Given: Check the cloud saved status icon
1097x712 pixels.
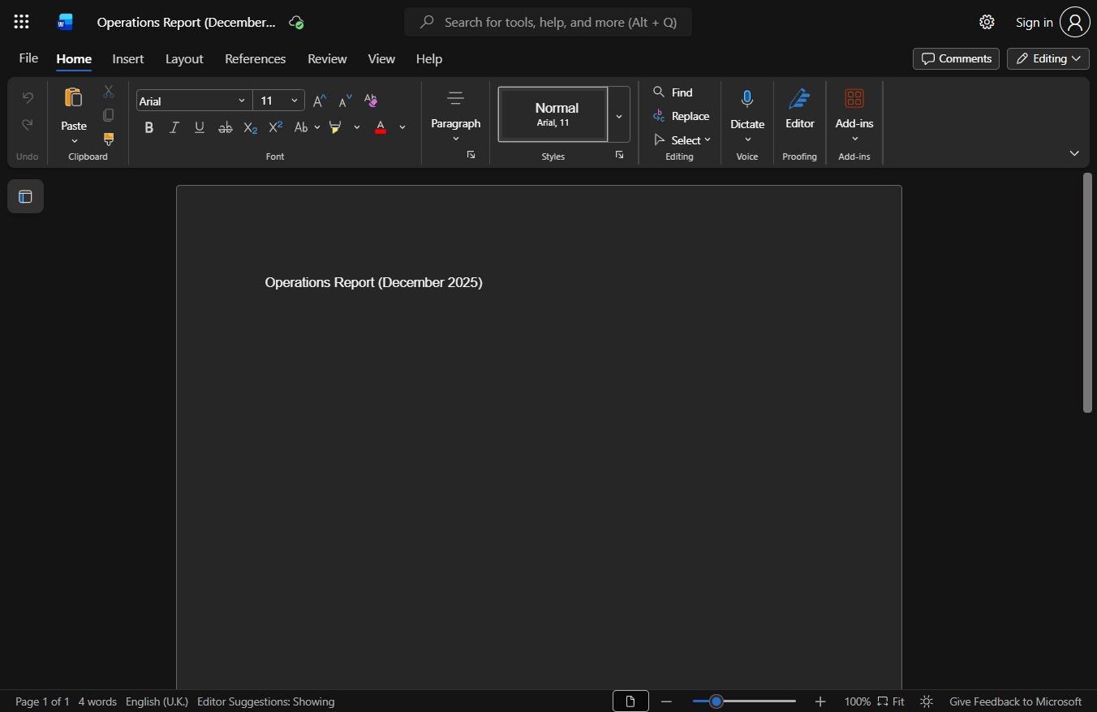Looking at the screenshot, I should (297, 22).
